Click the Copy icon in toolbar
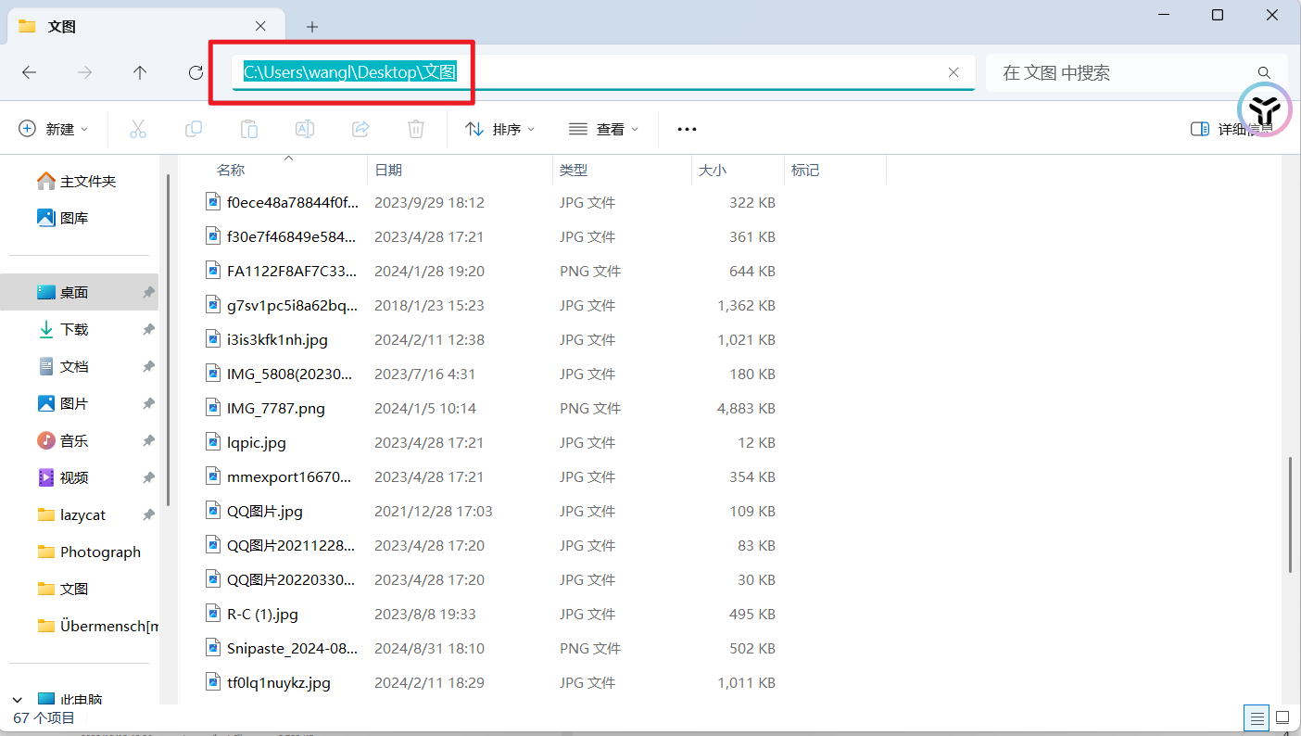1301x736 pixels. (194, 129)
